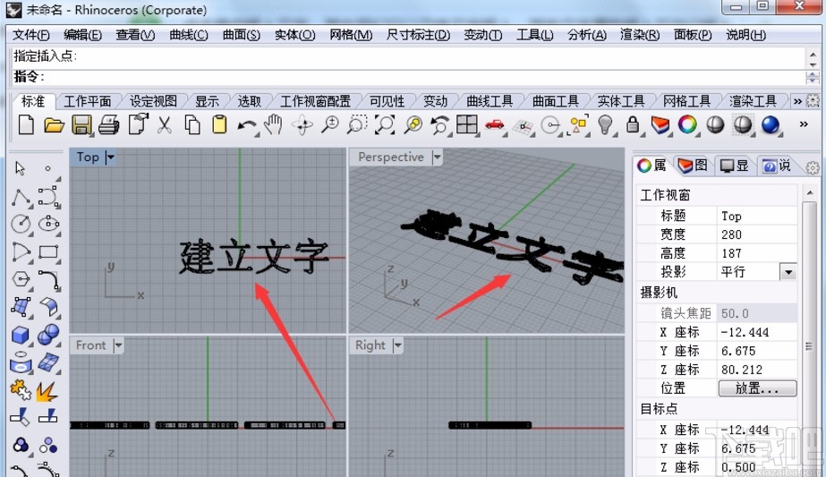
Task: Switch to the 曲线工具 toolbar tab
Action: click(x=490, y=101)
